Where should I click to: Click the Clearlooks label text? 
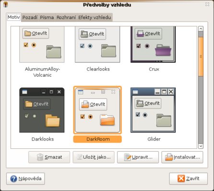(98, 69)
